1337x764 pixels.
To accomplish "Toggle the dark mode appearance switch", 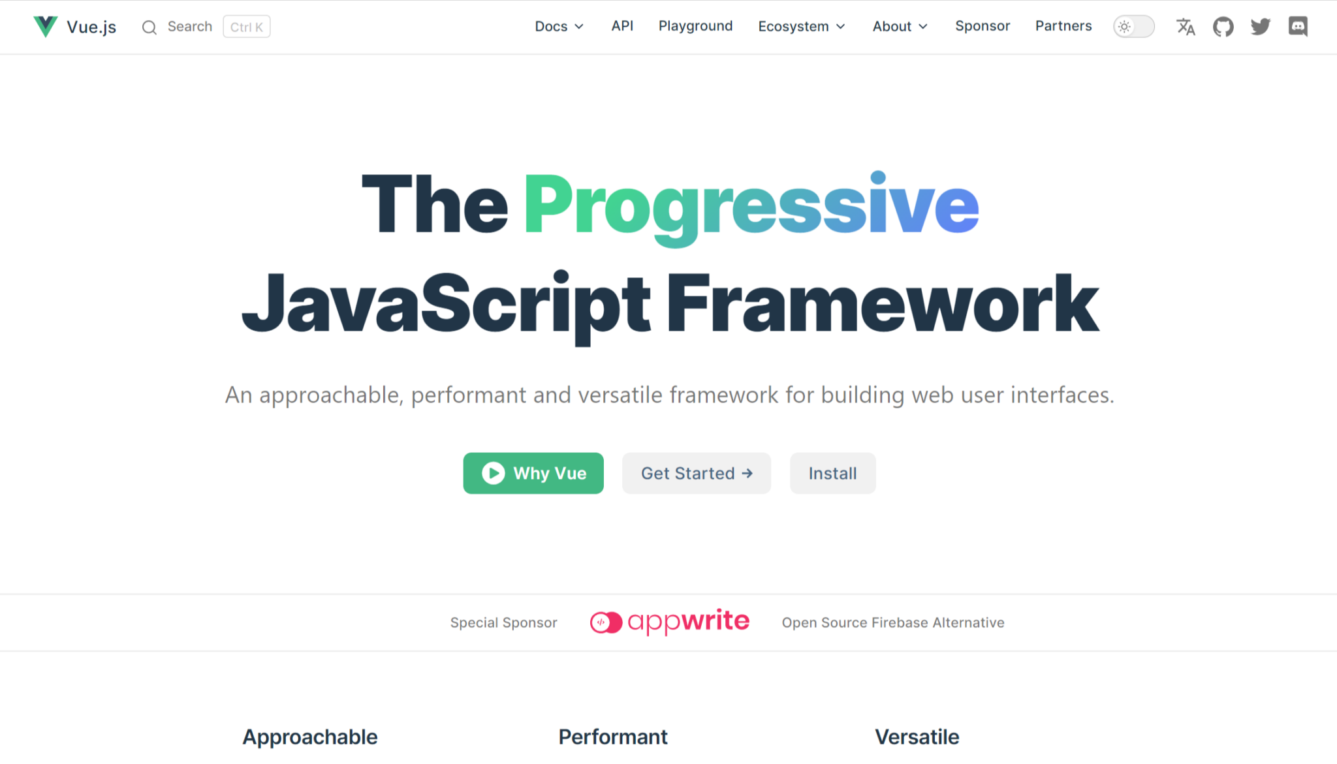I will click(1134, 27).
